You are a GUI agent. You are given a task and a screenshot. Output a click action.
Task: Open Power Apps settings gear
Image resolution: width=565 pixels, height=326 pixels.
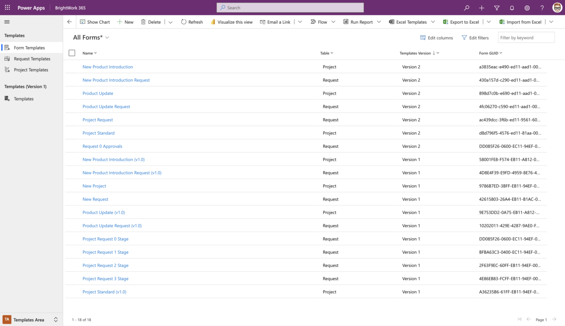[527, 7]
